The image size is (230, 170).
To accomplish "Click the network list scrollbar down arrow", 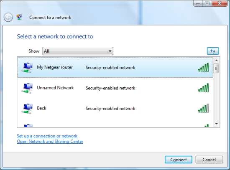I will (x=217, y=124).
